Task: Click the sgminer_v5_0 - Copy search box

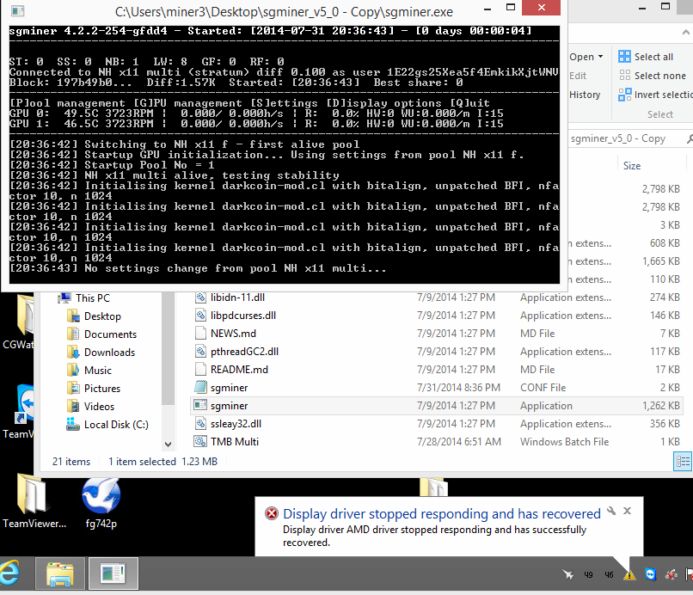Action: coord(630,138)
